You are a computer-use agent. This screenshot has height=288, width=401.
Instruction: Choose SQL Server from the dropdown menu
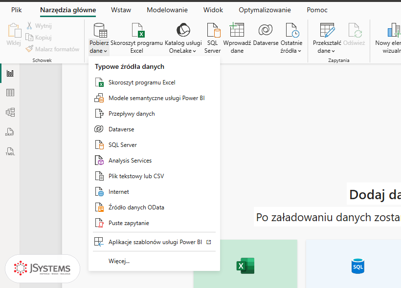point(154,145)
